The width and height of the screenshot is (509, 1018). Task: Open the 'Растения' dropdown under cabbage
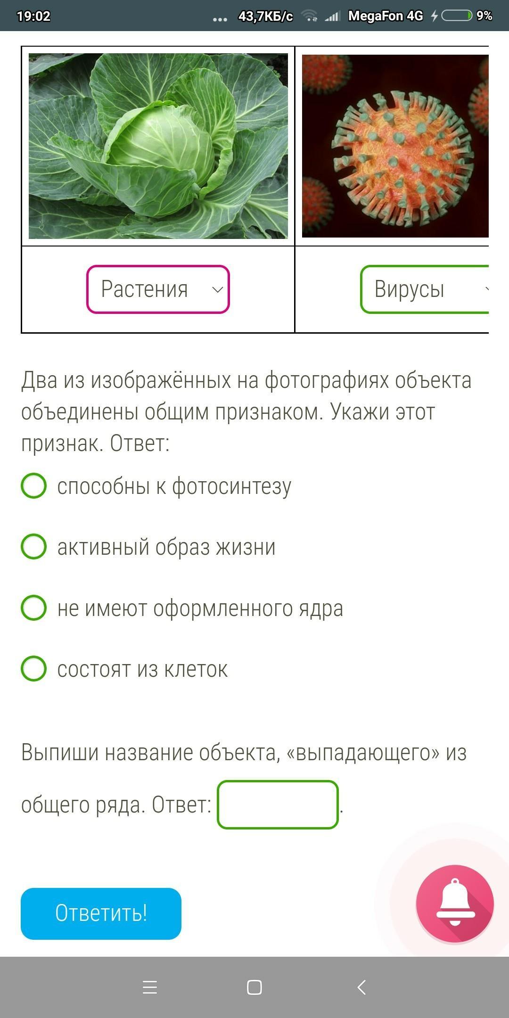click(x=157, y=289)
